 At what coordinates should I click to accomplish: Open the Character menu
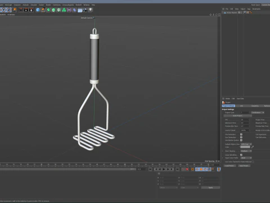17,5
